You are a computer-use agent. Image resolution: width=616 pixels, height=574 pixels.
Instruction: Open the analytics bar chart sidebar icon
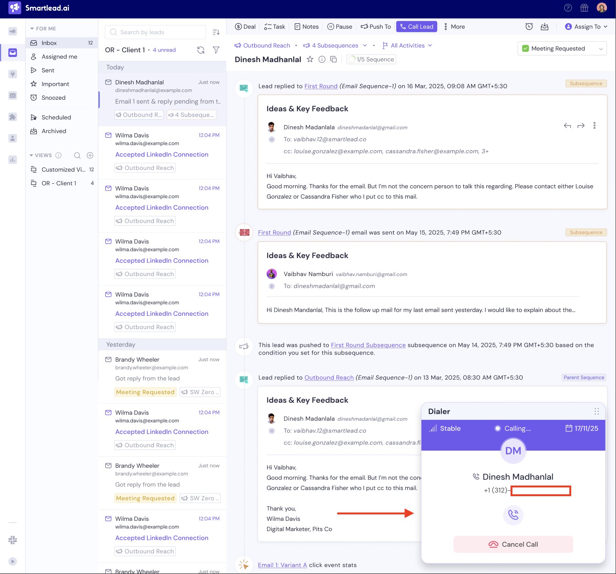pyautogui.click(x=13, y=160)
